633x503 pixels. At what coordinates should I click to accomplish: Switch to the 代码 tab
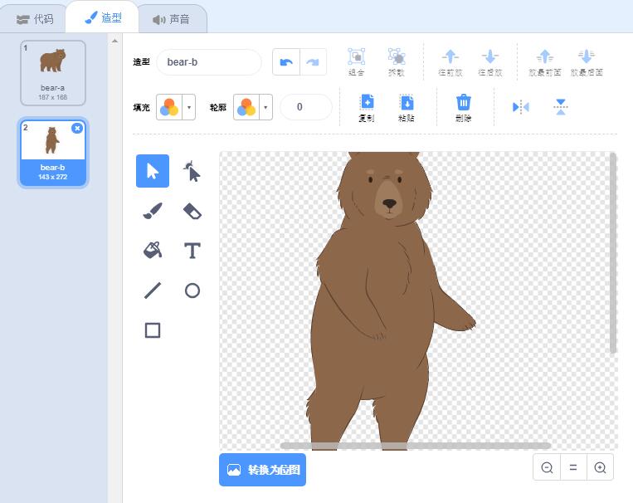(35, 19)
